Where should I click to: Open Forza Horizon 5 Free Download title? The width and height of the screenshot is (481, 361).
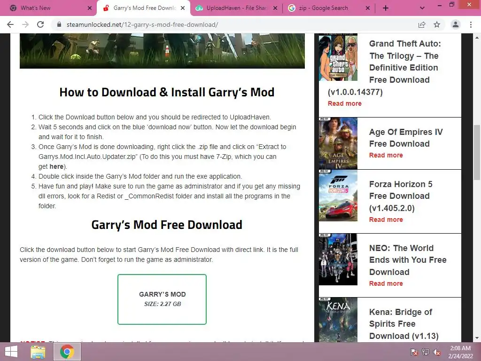pos(401,196)
